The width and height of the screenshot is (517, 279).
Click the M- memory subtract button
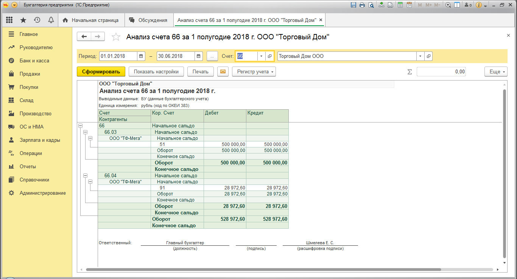[x=437, y=5]
